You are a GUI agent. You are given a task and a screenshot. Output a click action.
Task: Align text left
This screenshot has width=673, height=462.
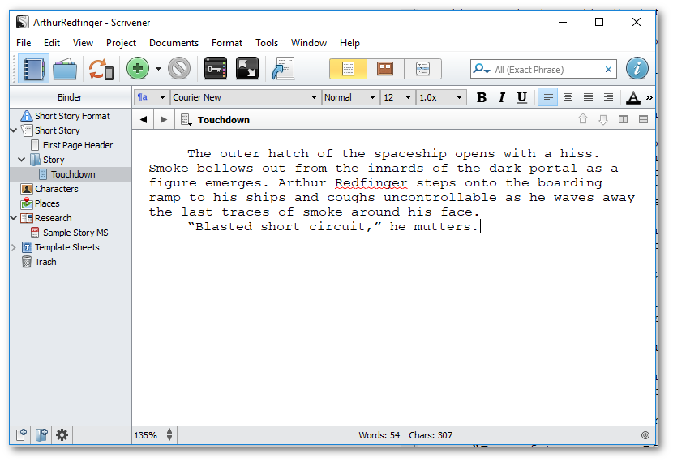[x=547, y=97]
